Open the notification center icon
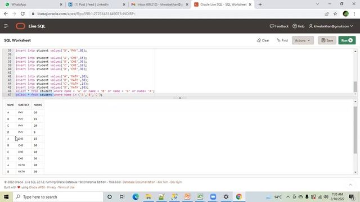Image resolution: width=360 pixels, height=202 pixels. tap(351, 197)
